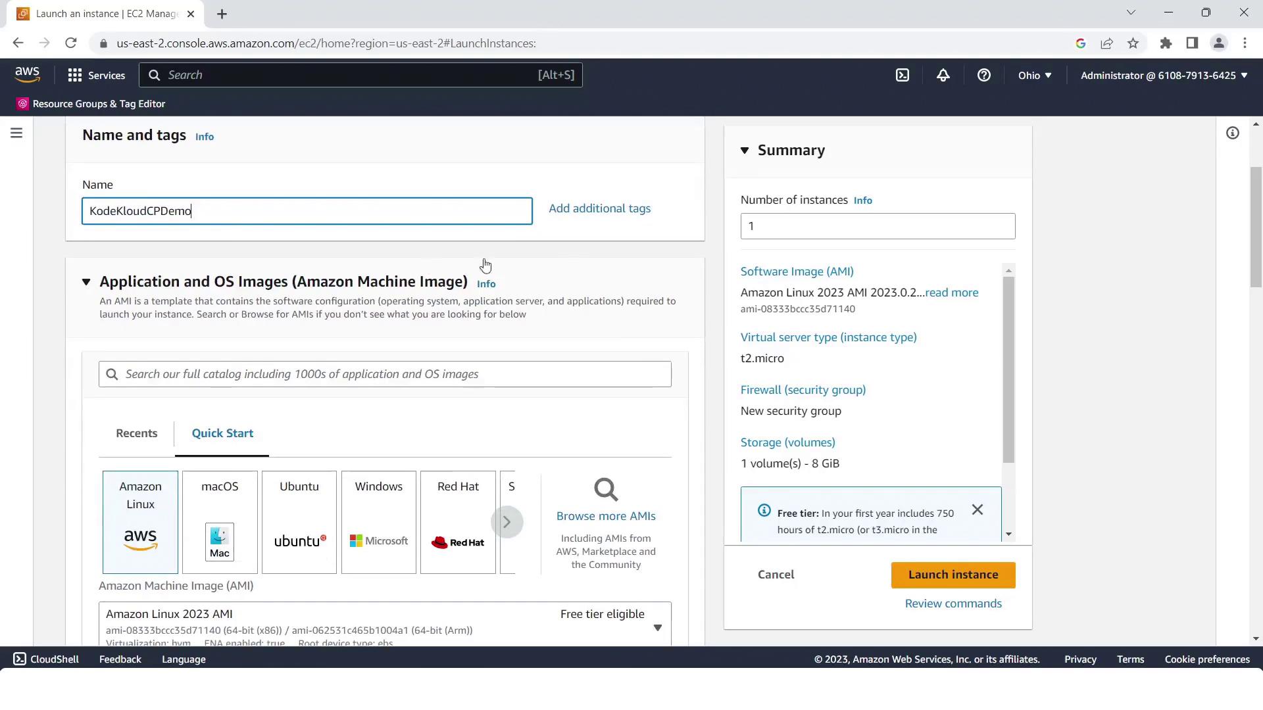Screen dimensions: 1263x710
Task: Click the Add additional tags link
Action: coord(599,208)
